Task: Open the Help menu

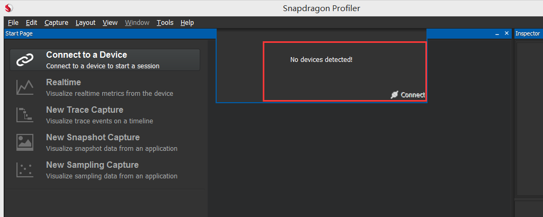Action: pos(187,23)
